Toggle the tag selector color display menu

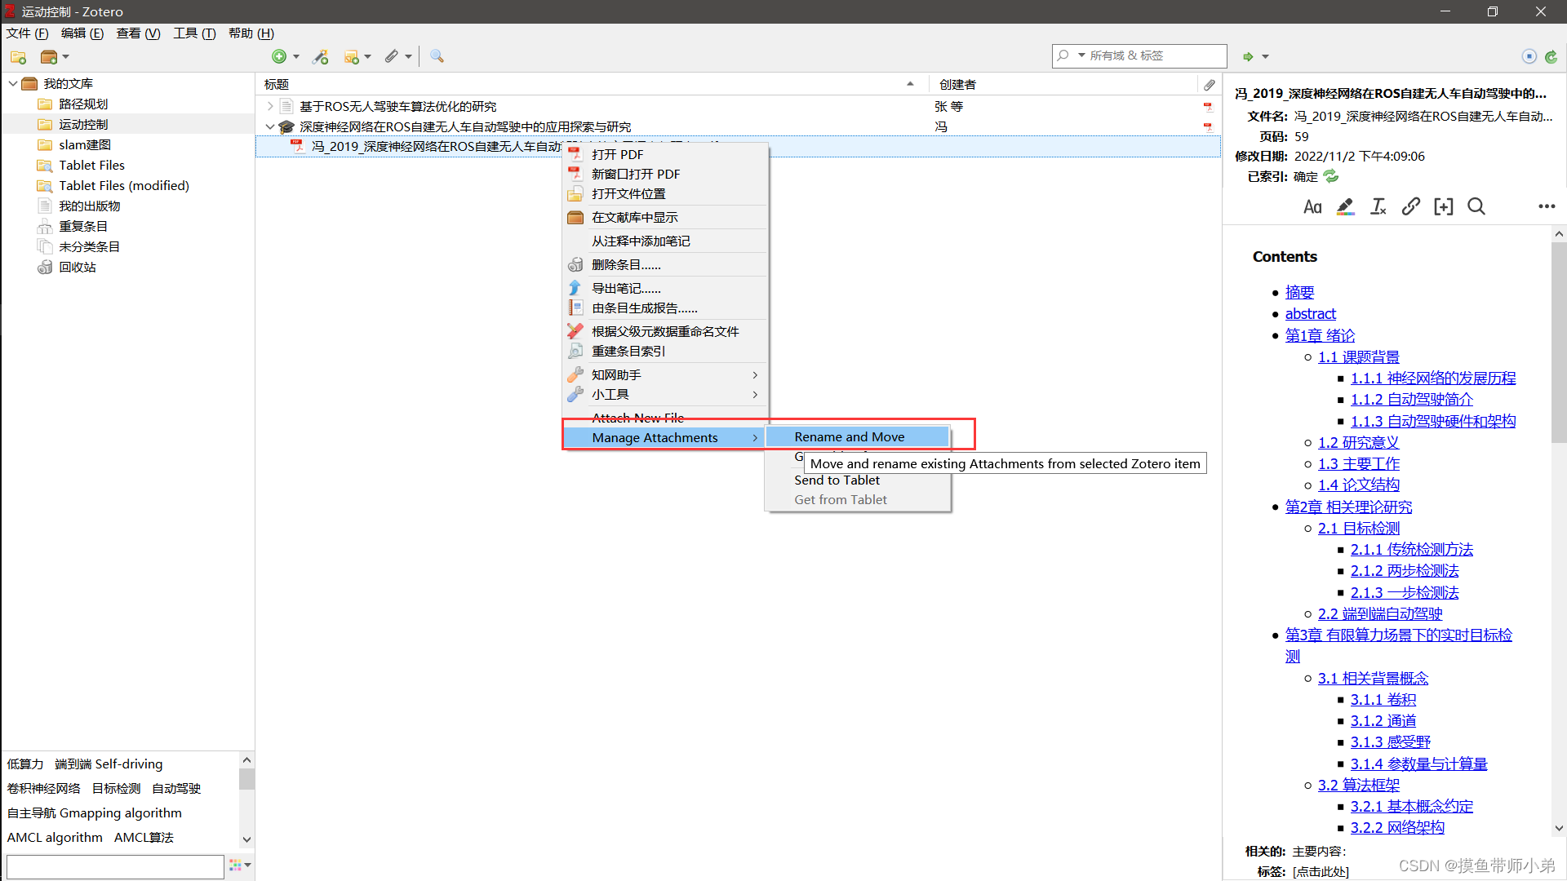[240, 865]
